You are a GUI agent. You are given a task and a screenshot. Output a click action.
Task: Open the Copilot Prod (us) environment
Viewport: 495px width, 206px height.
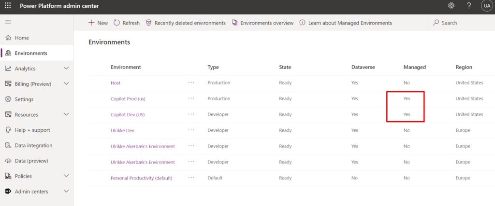coord(128,99)
